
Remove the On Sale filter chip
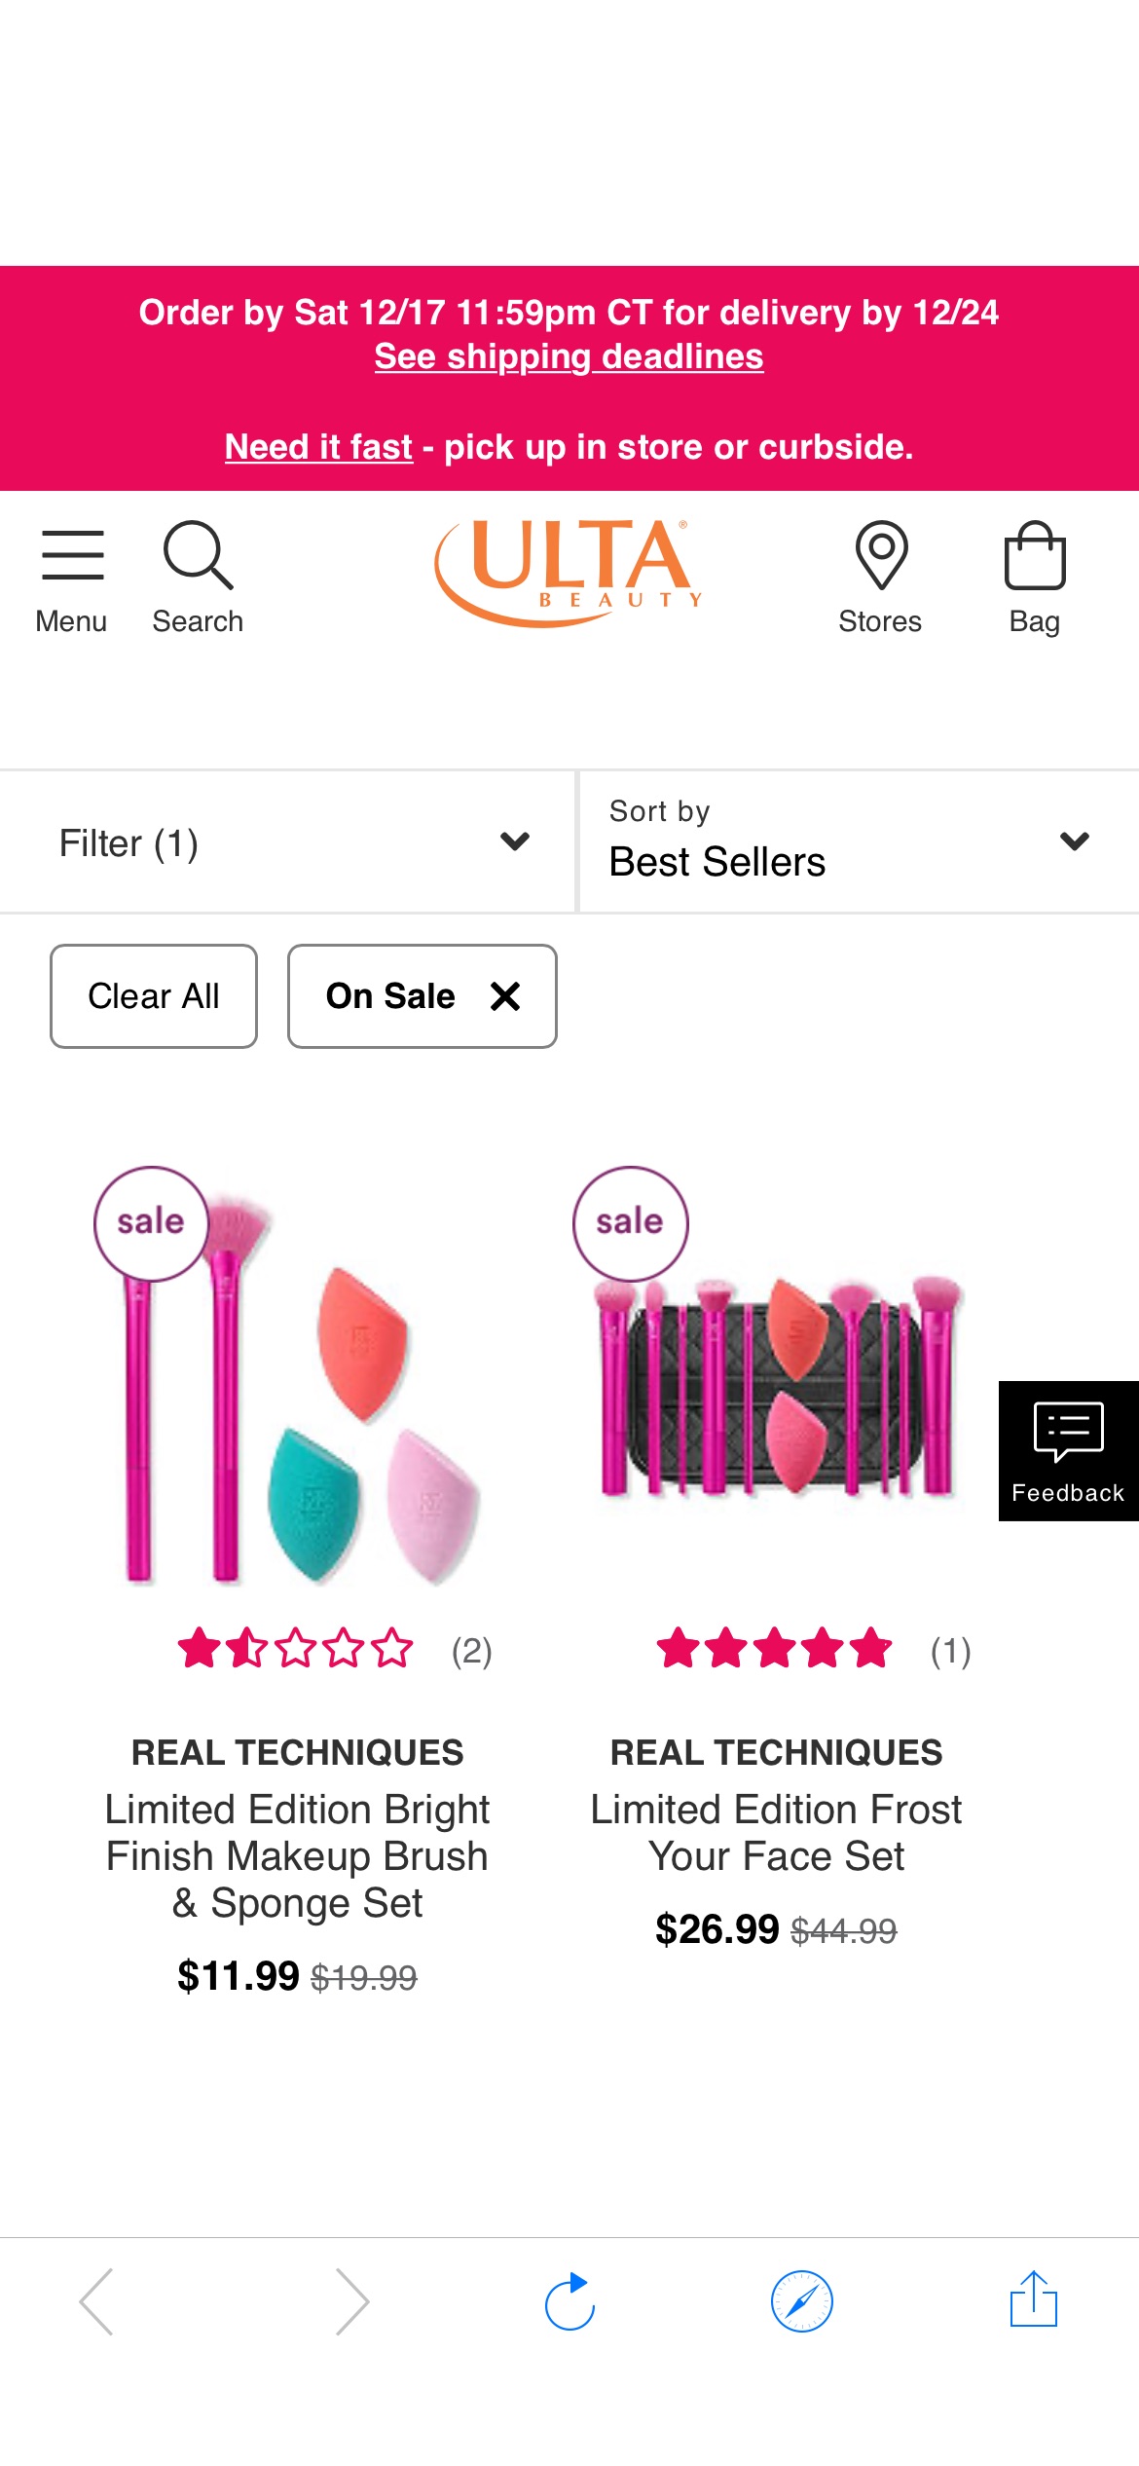coord(505,995)
